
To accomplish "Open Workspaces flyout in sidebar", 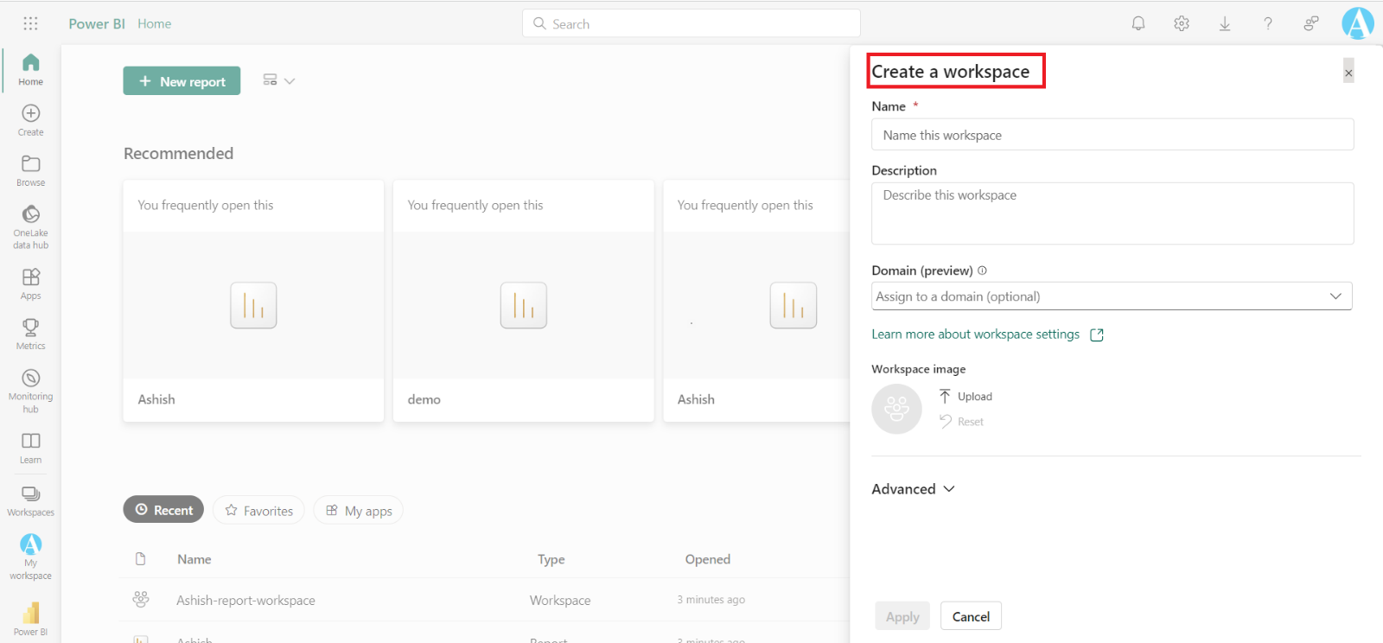I will [x=30, y=500].
